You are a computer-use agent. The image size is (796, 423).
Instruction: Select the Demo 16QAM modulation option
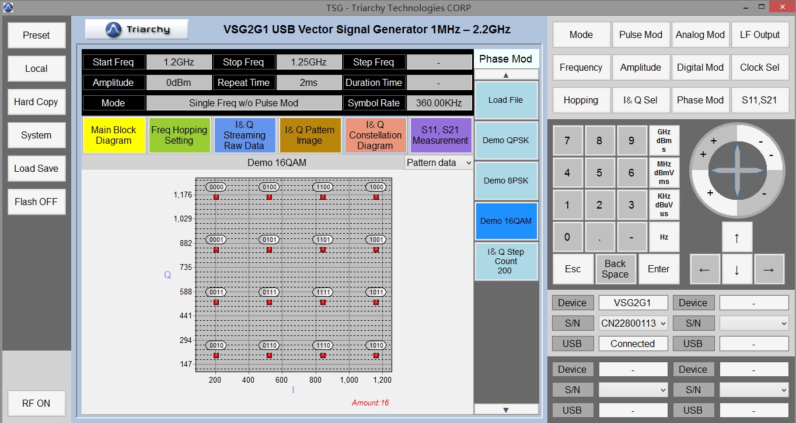505,221
